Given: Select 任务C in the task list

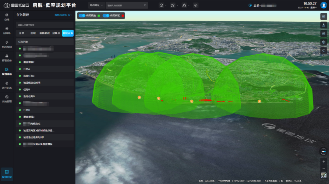Looking at the screenshot, I should (27, 110).
